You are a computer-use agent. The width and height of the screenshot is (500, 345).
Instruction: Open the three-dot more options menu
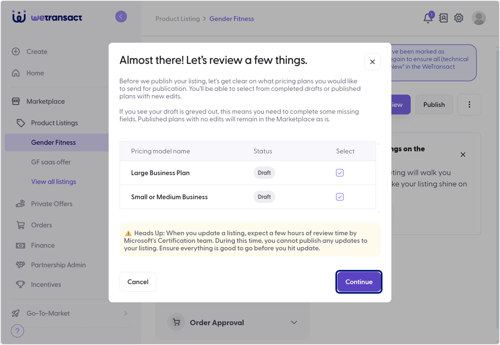469,105
